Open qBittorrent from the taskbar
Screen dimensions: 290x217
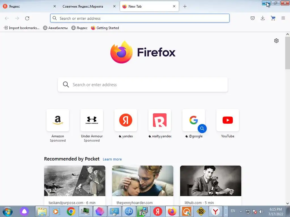click(129, 211)
